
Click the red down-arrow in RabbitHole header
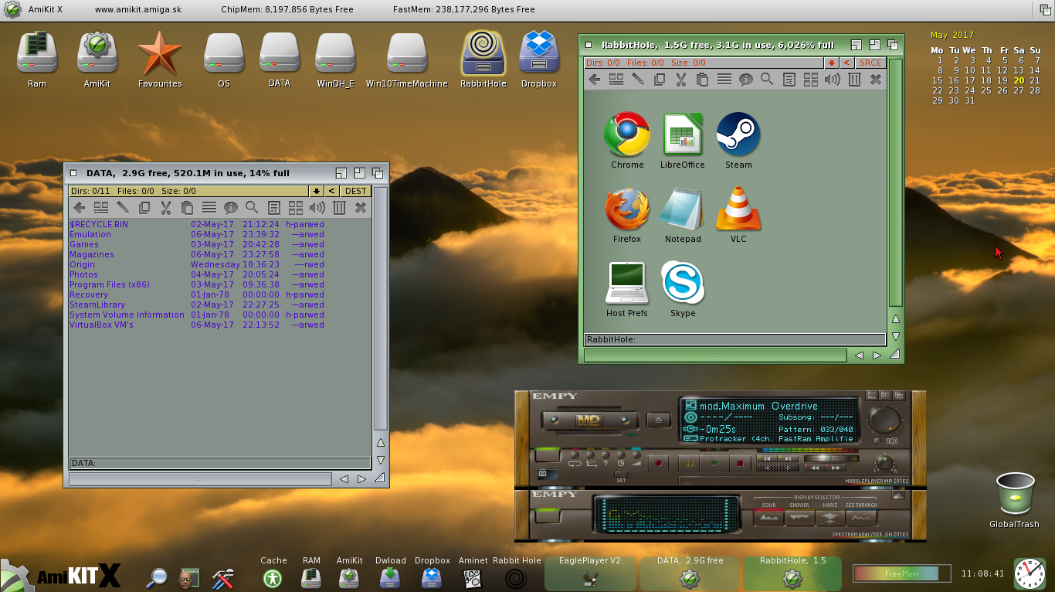831,63
